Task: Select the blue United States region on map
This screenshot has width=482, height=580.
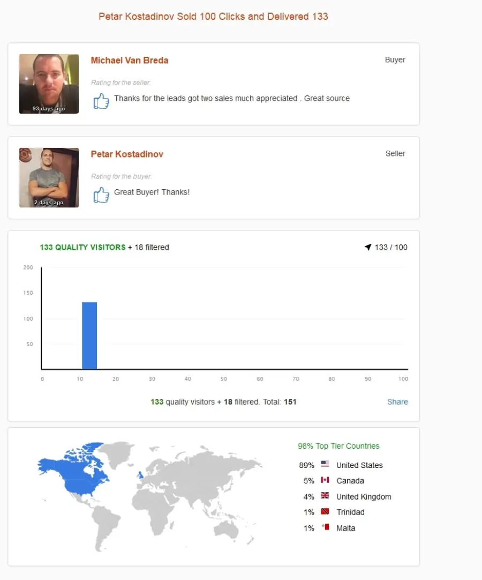Action: pyautogui.click(x=82, y=487)
